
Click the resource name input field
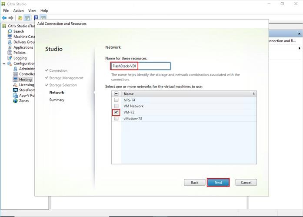coord(140,66)
